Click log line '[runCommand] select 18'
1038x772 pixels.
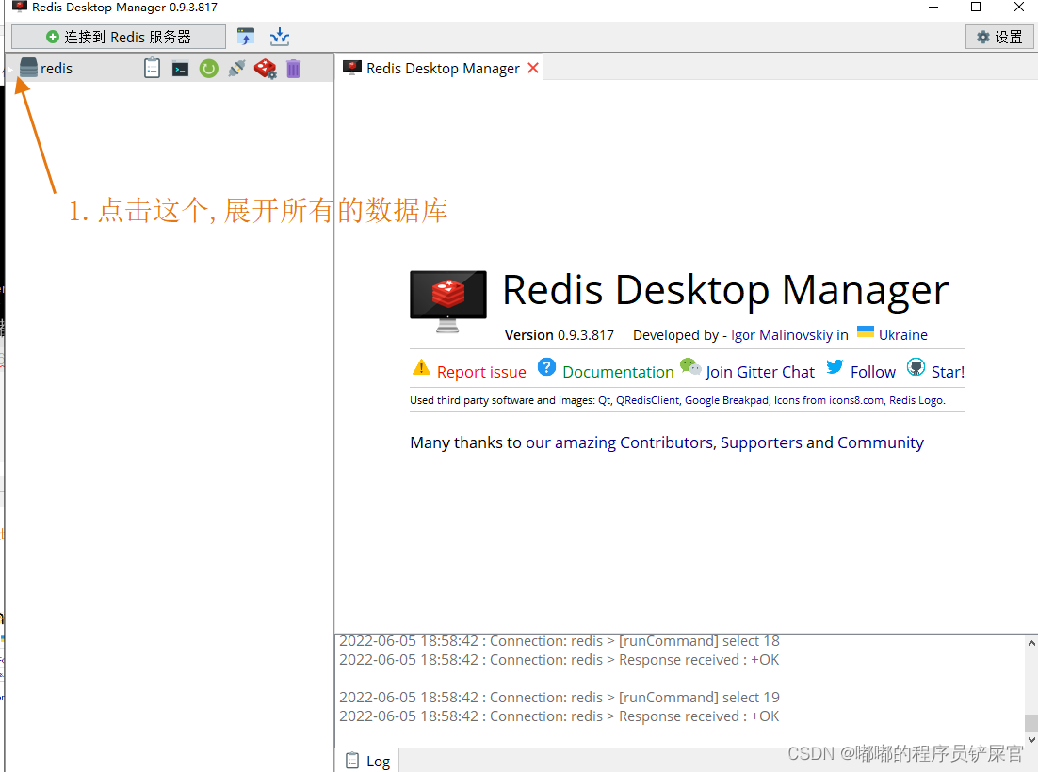coord(560,641)
